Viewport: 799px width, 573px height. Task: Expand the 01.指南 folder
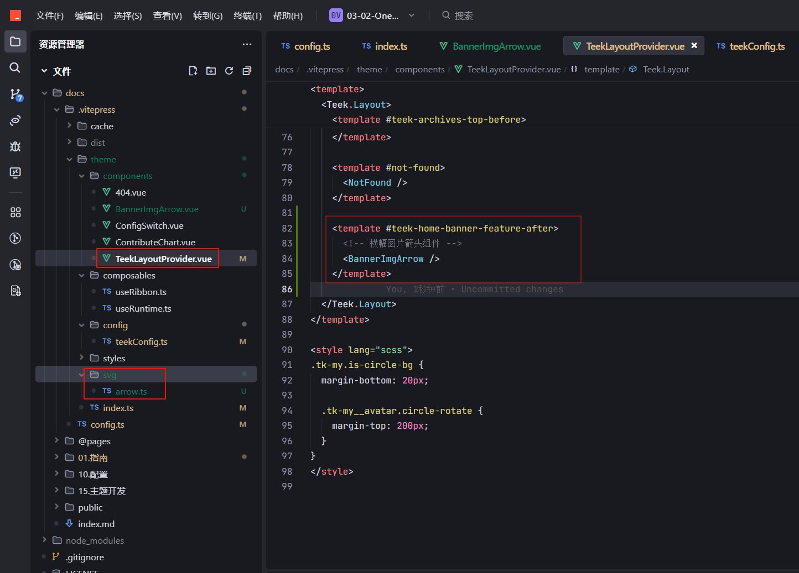pos(56,458)
